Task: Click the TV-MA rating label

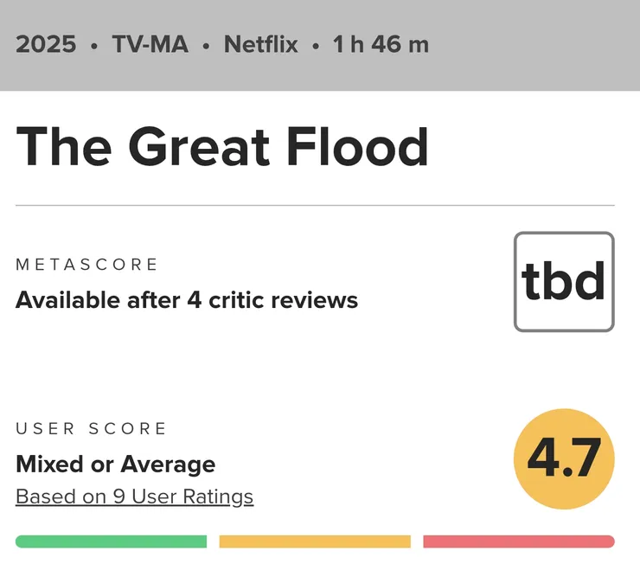Action: coord(150,44)
